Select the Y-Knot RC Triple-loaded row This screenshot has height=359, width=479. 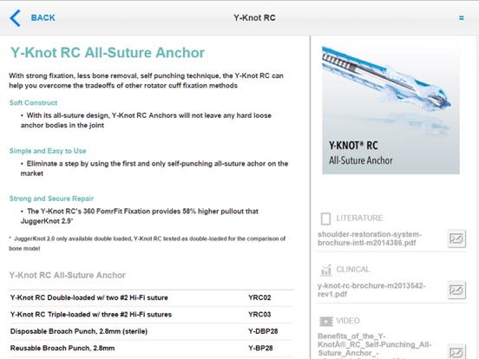tap(151, 315)
